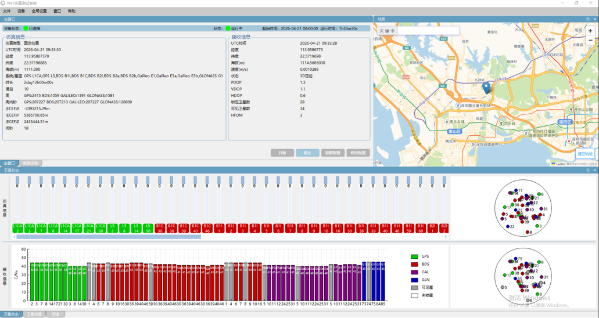This screenshot has height=318, width=599.
Task: Float the map panel using its undock icon
Action: pyautogui.click(x=588, y=19)
